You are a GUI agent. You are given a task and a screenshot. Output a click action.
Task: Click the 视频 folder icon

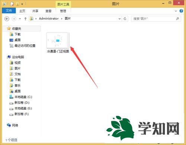(11, 62)
